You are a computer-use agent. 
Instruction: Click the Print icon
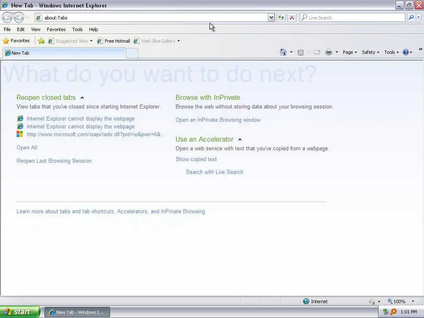[329, 52]
